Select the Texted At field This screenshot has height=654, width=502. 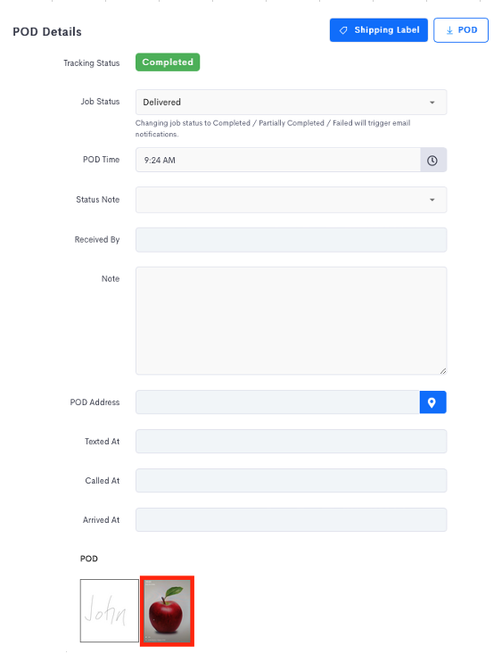point(291,442)
